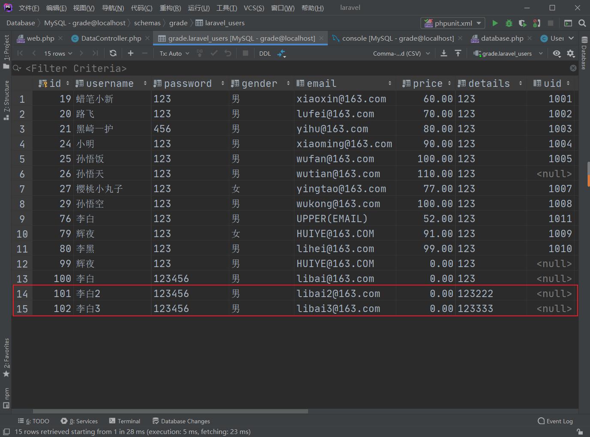This screenshot has width=590, height=437.
Task: Go to previous page of rows
Action: 34,53
